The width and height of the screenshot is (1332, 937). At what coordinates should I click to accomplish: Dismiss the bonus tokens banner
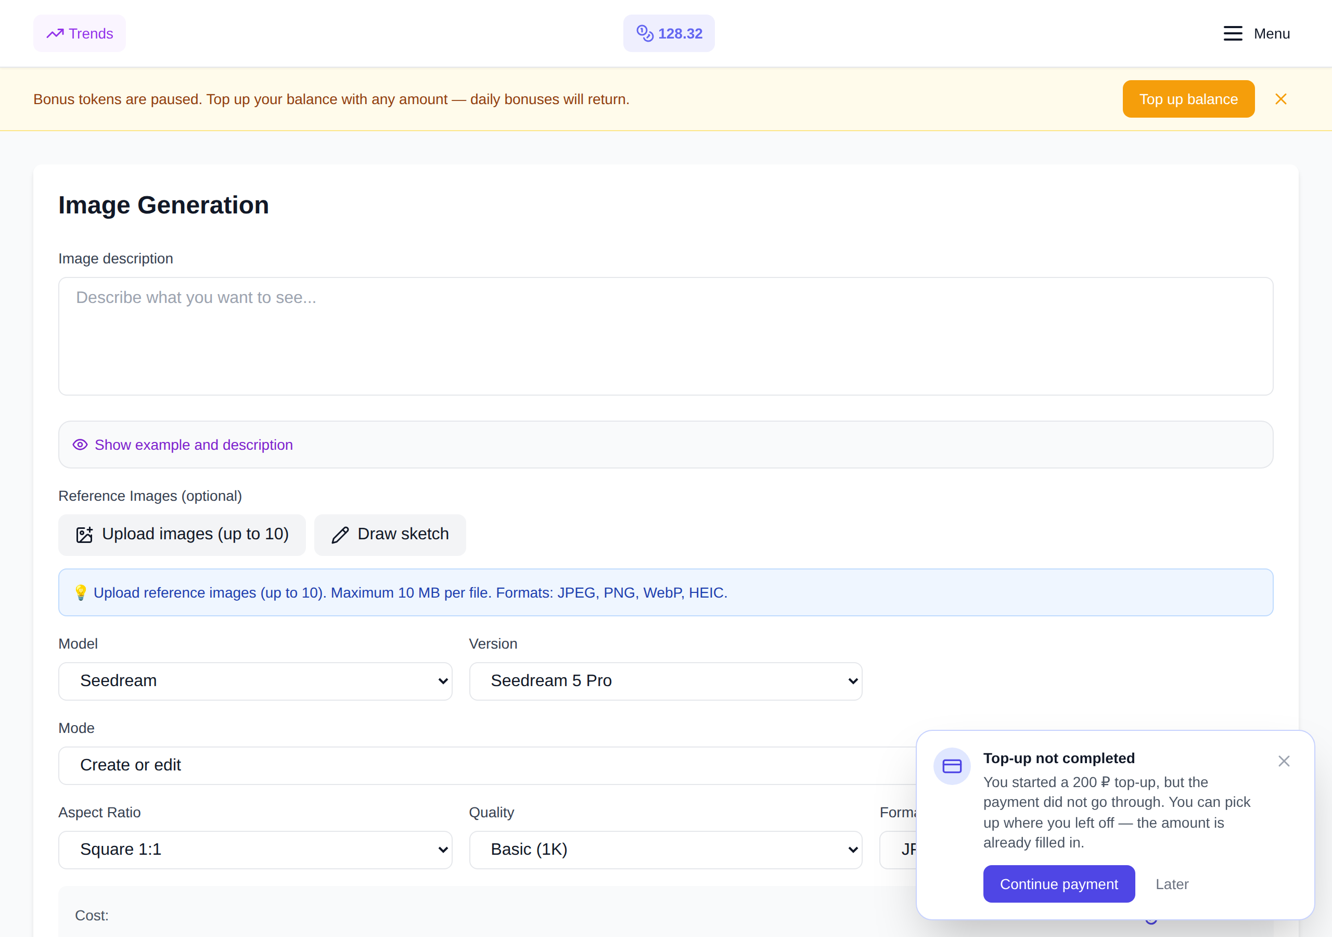(x=1281, y=99)
